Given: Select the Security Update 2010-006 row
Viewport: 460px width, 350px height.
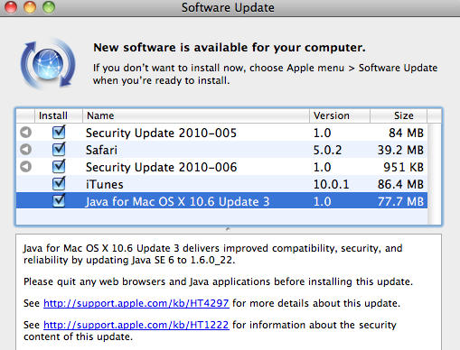Looking at the screenshot, I should pos(221,167).
